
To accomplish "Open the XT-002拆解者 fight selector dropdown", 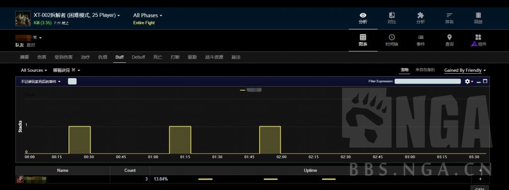I will pos(77,15).
